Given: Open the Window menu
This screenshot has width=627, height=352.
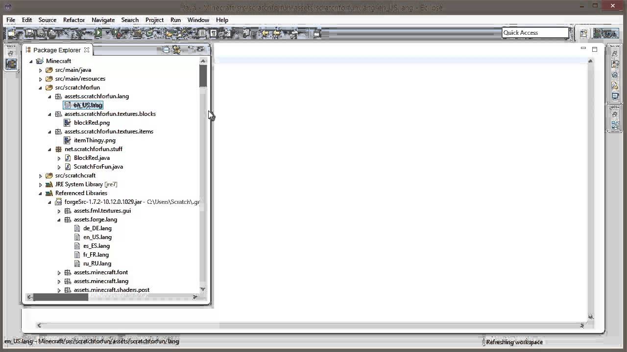Looking at the screenshot, I should click(198, 20).
